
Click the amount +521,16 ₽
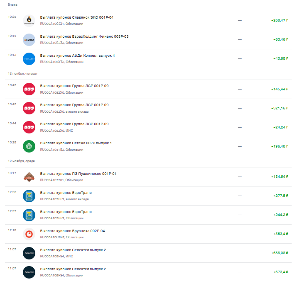coord(280,108)
